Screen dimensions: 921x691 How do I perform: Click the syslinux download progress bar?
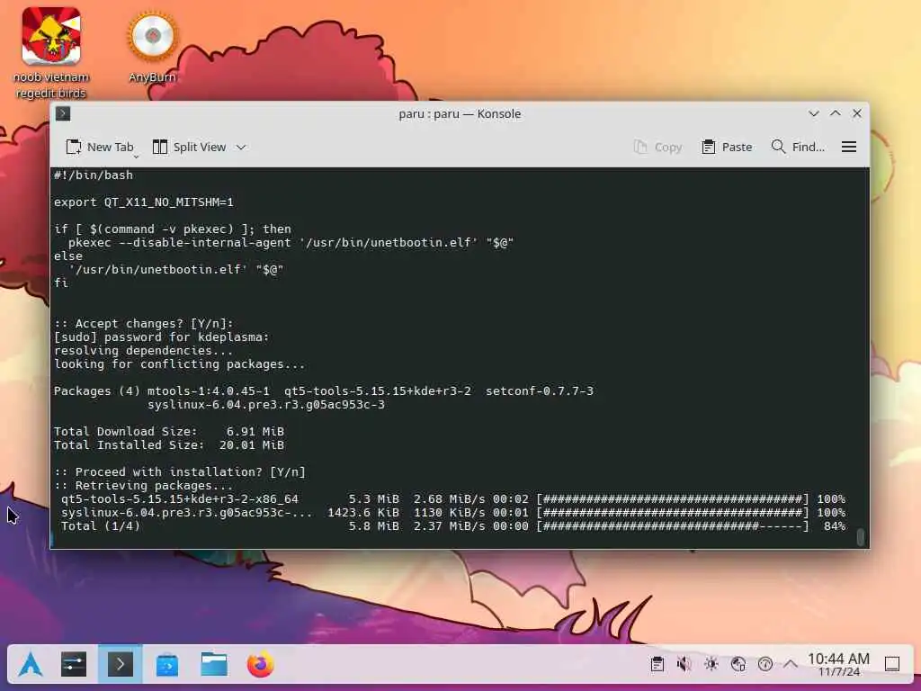673,512
